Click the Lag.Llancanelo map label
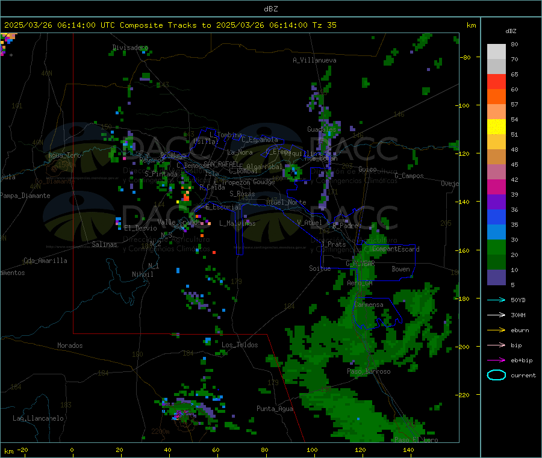The image size is (542, 458). coord(38,418)
